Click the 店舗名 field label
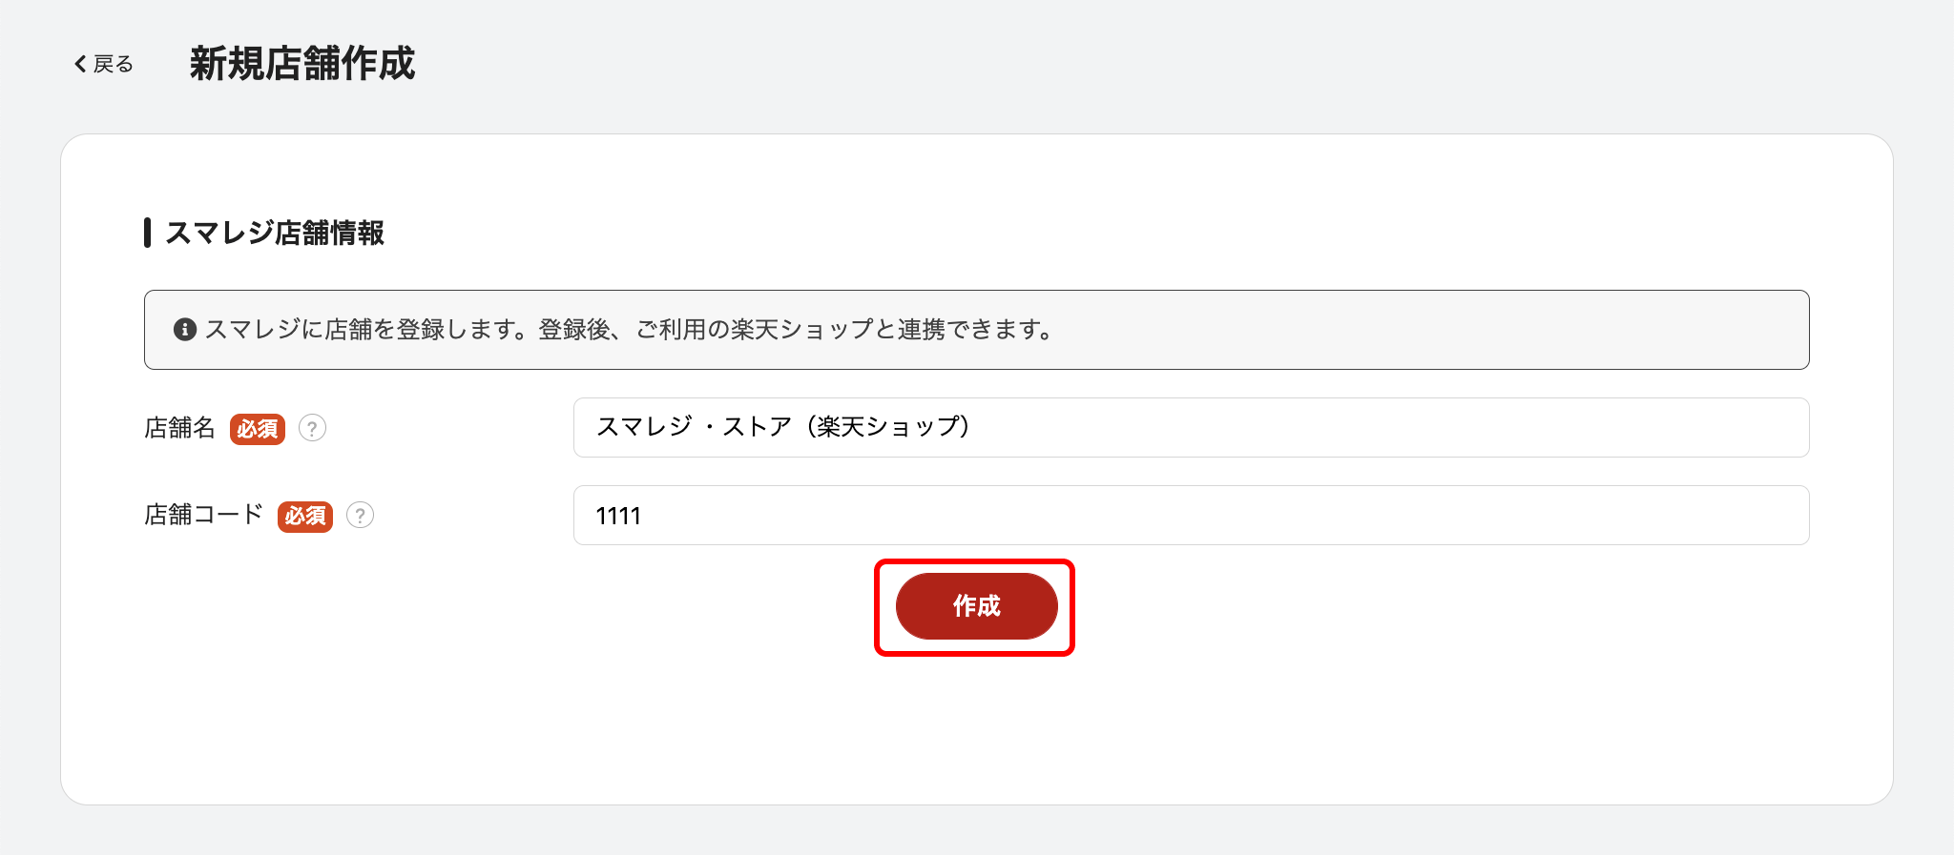1954x855 pixels. pyautogui.click(x=179, y=428)
